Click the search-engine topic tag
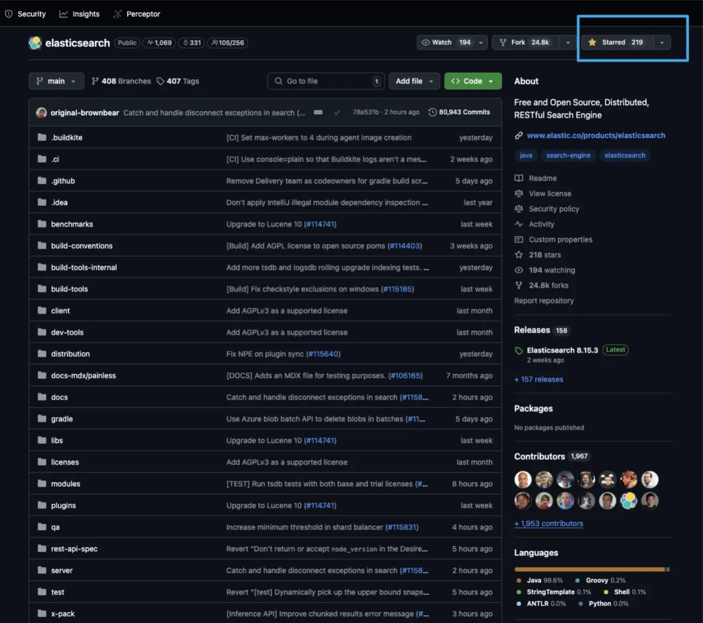 click(568, 155)
